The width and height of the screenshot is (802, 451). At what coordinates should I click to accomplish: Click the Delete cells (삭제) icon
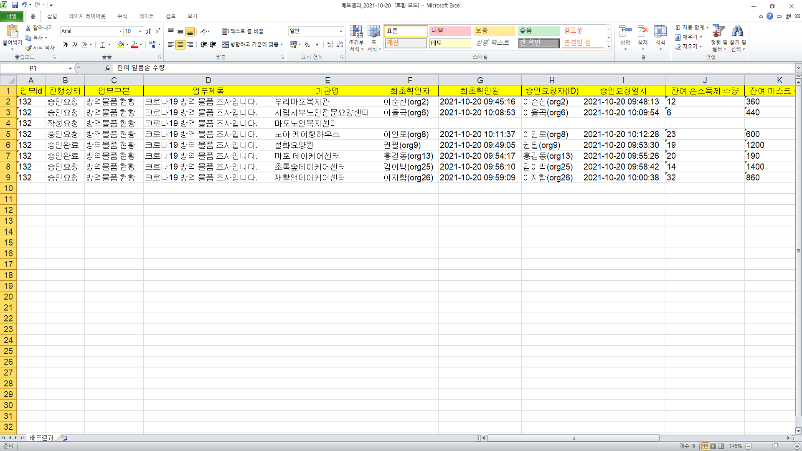click(x=642, y=32)
